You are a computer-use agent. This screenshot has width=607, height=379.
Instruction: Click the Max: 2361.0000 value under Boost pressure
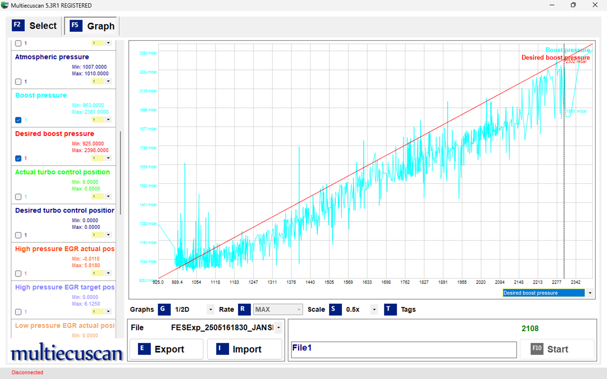pyautogui.click(x=90, y=112)
